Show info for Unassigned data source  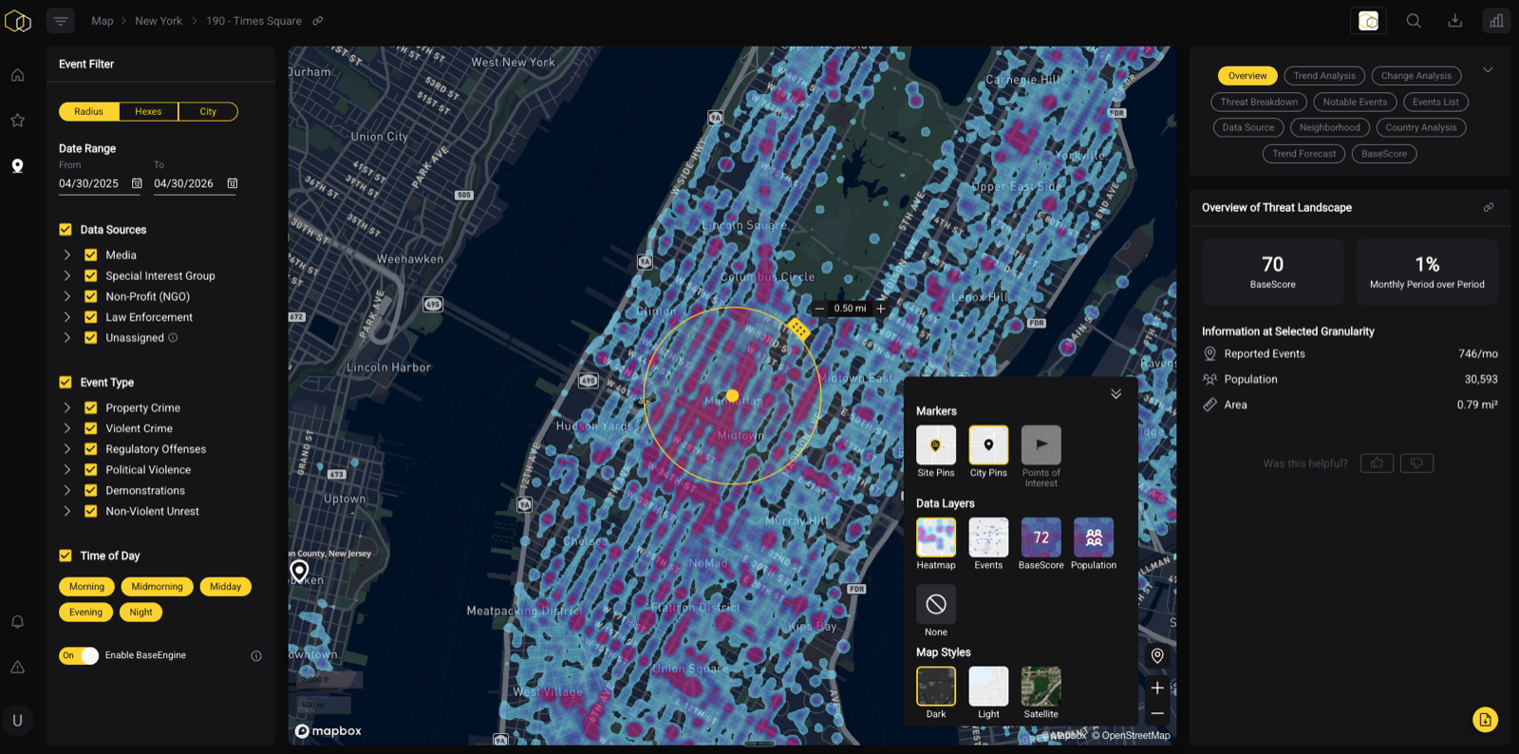173,338
